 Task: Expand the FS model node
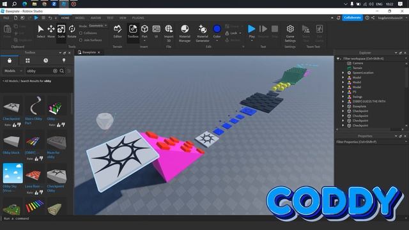(343, 92)
